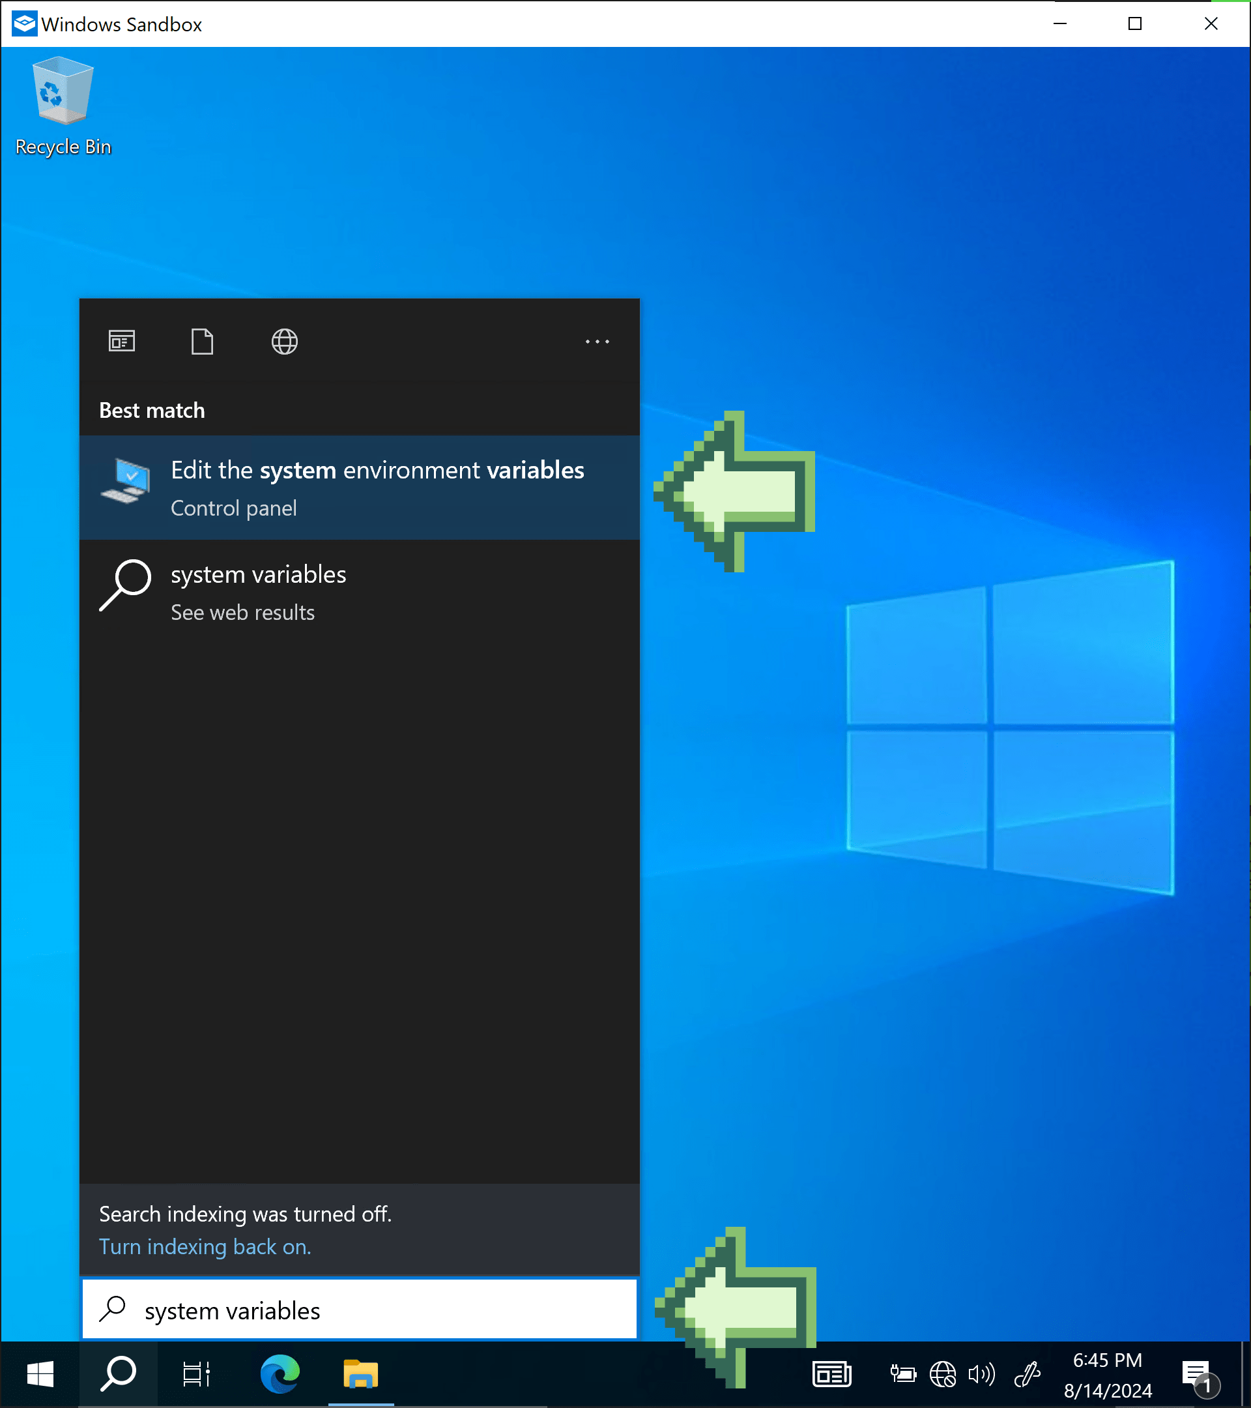This screenshot has height=1408, width=1251.
Task: Click the battery power tray icon
Action: click(902, 1375)
